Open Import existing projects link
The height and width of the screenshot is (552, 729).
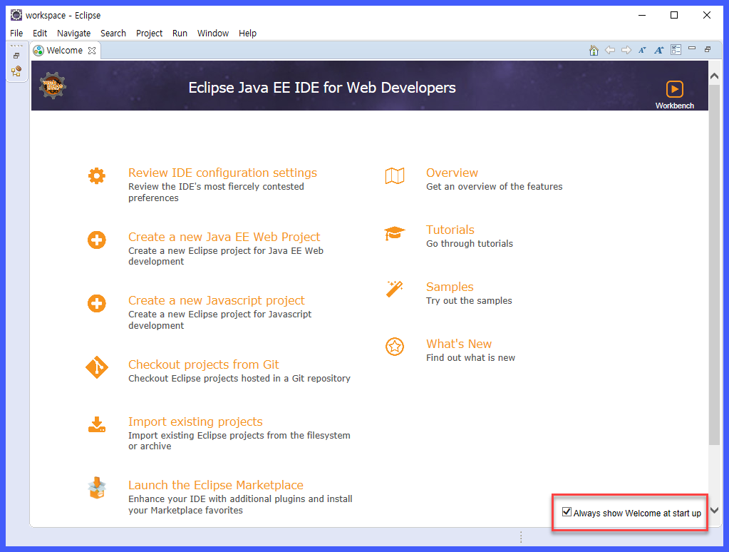coord(195,421)
